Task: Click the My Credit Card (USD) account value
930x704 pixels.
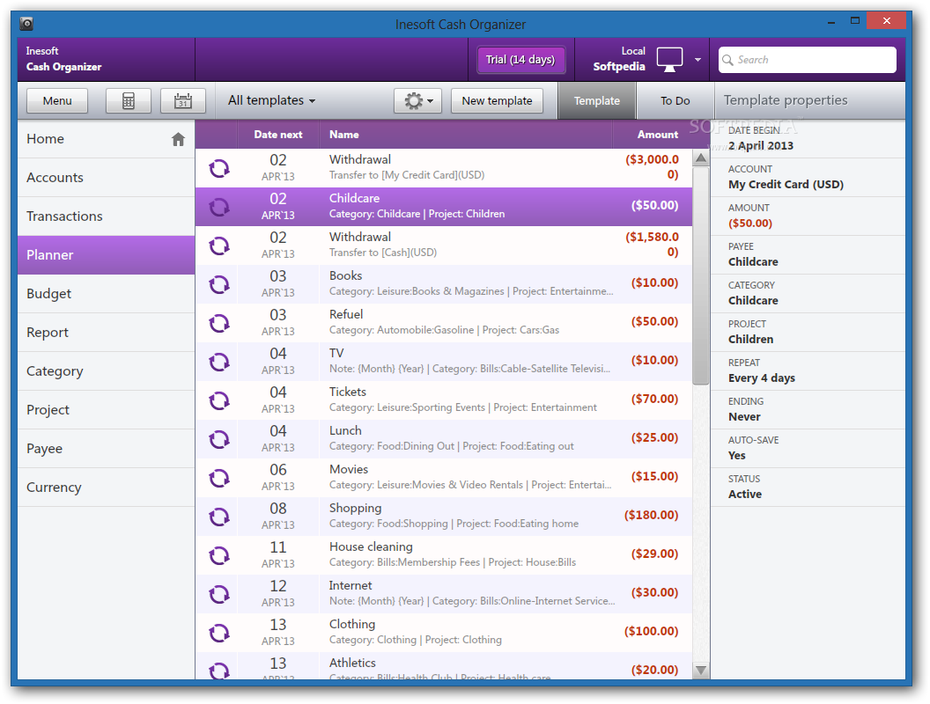Action: tap(786, 184)
